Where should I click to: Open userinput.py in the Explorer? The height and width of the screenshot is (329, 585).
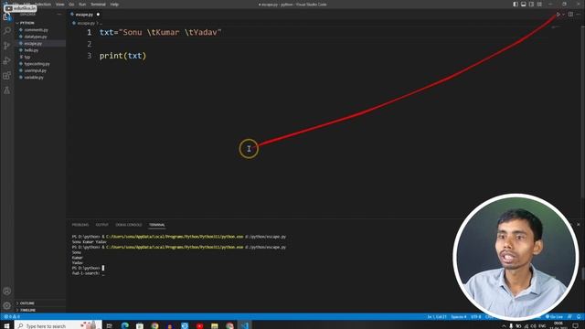[x=36, y=70]
